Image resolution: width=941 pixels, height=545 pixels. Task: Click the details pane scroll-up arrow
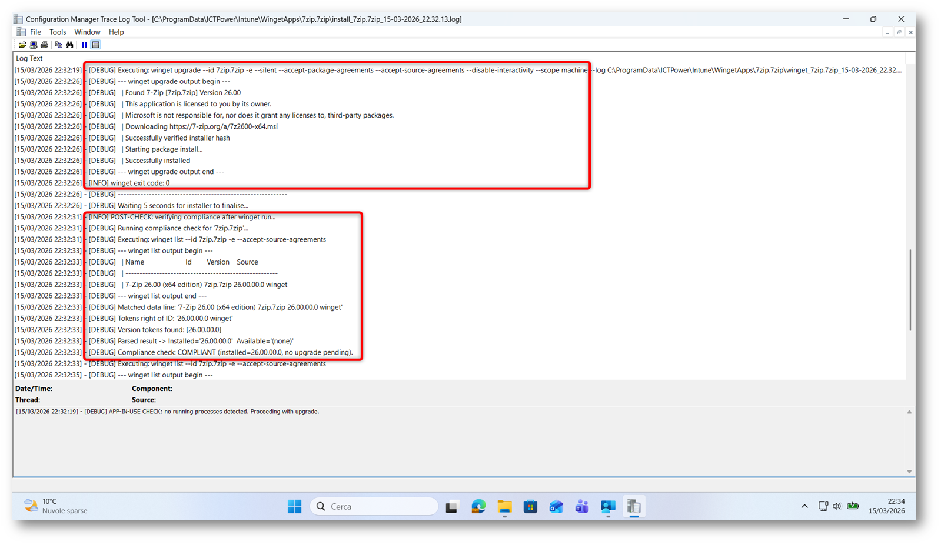(909, 412)
